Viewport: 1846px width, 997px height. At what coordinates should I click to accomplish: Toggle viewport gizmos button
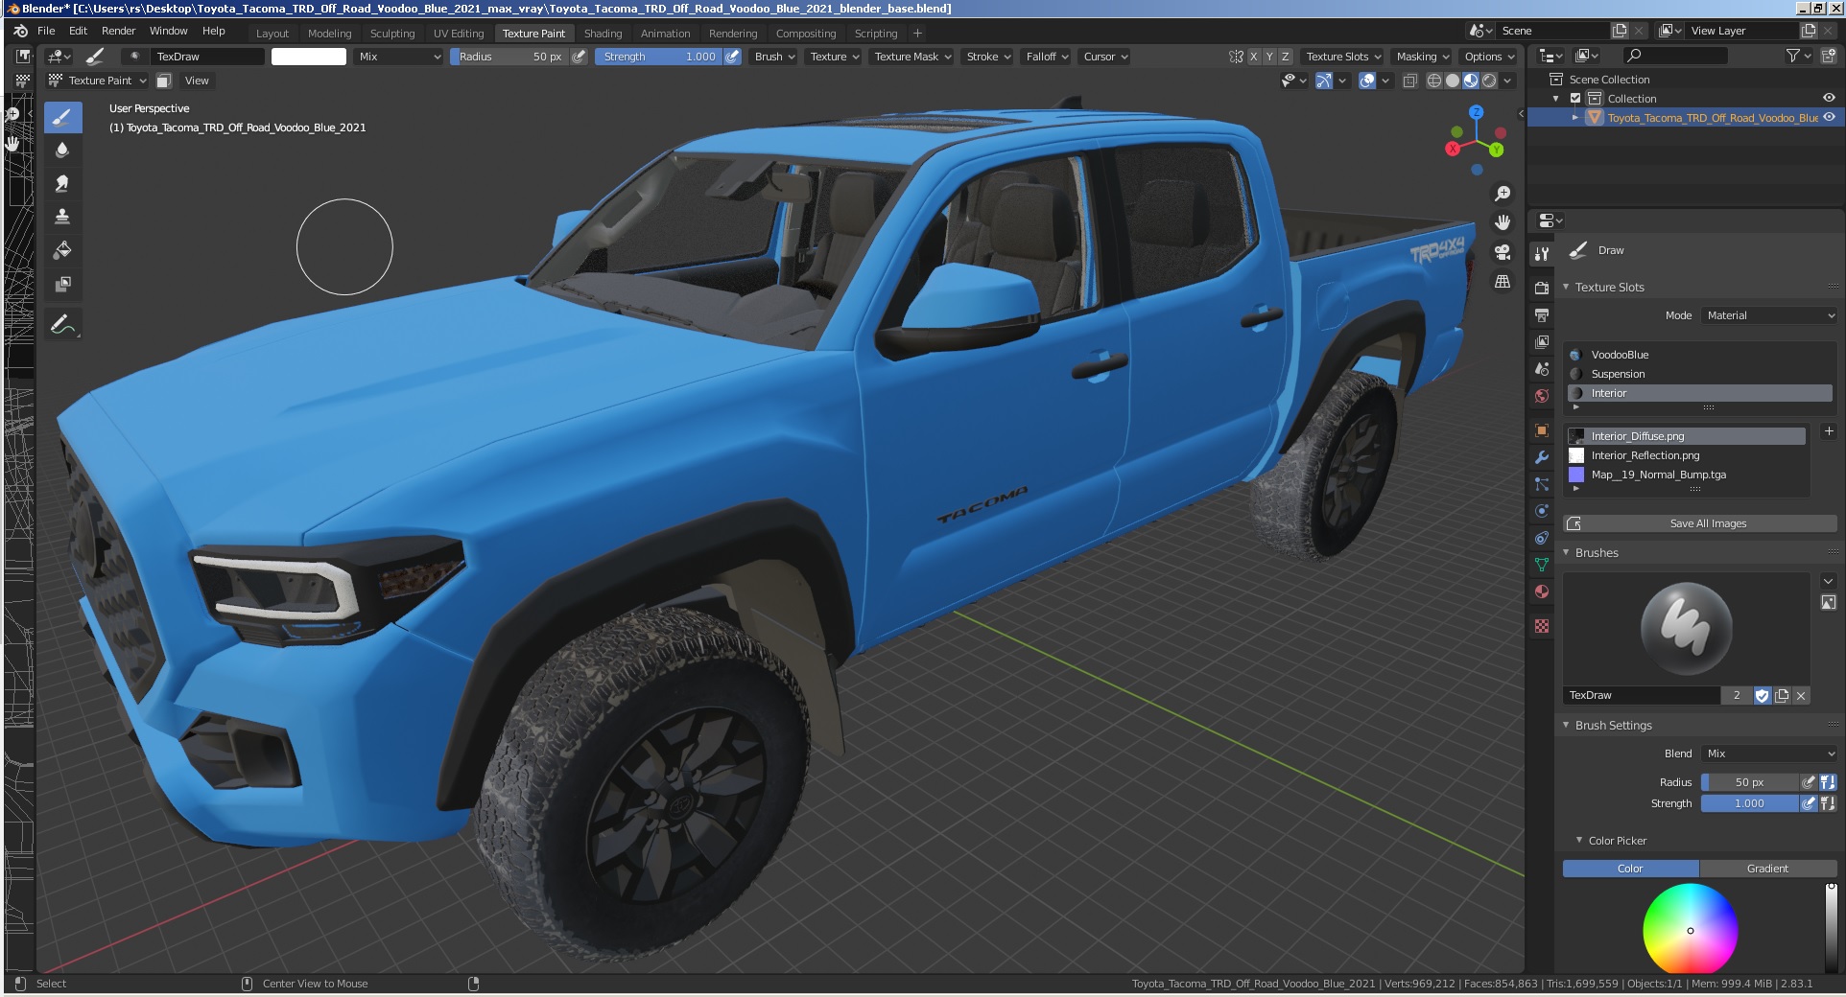pyautogui.click(x=1324, y=81)
